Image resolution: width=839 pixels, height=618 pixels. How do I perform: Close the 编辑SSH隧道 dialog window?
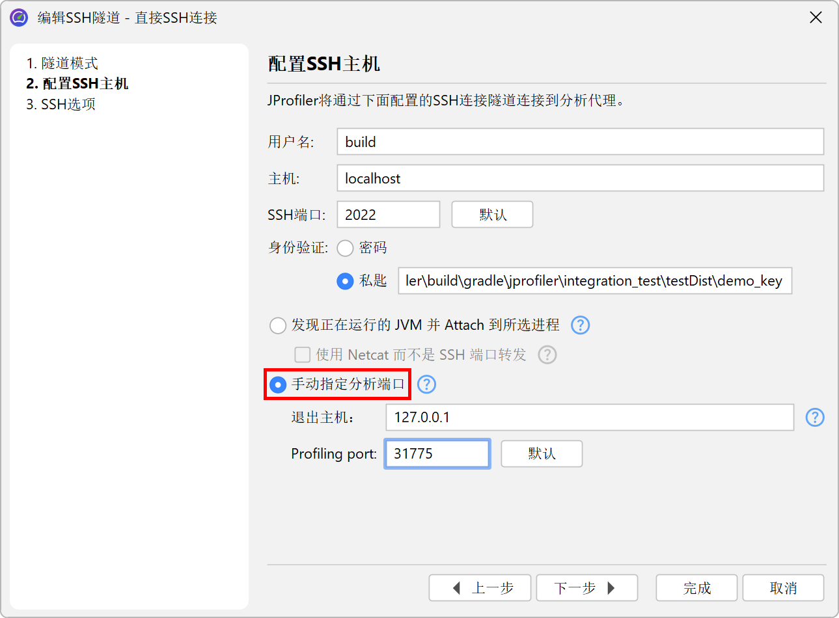pos(816,18)
